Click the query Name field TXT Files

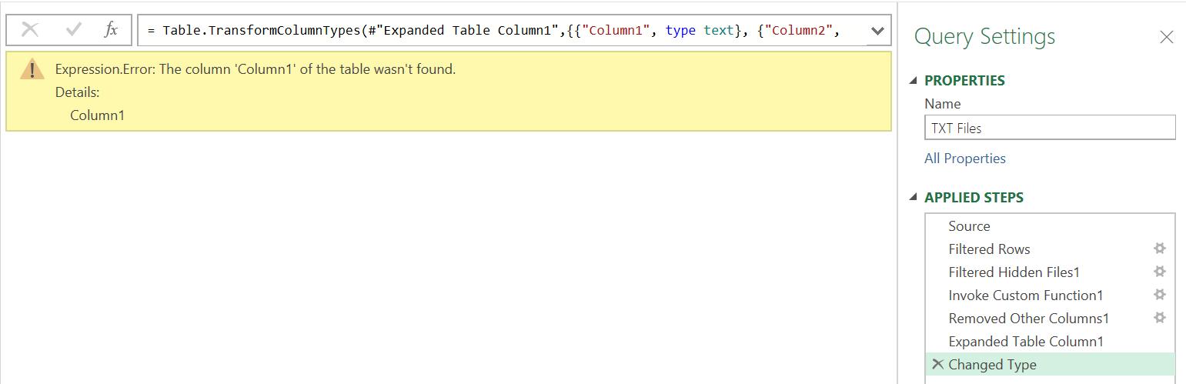[1050, 128]
